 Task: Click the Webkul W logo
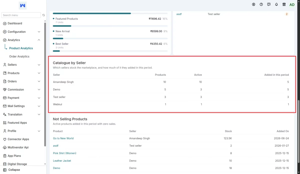point(23,6)
